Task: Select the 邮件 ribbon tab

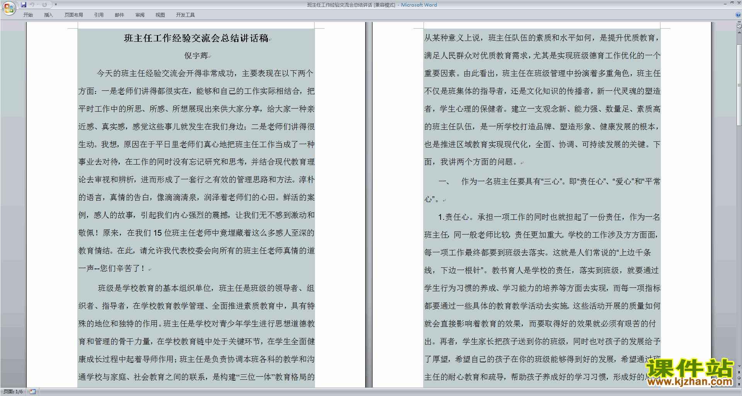Action: [x=119, y=15]
